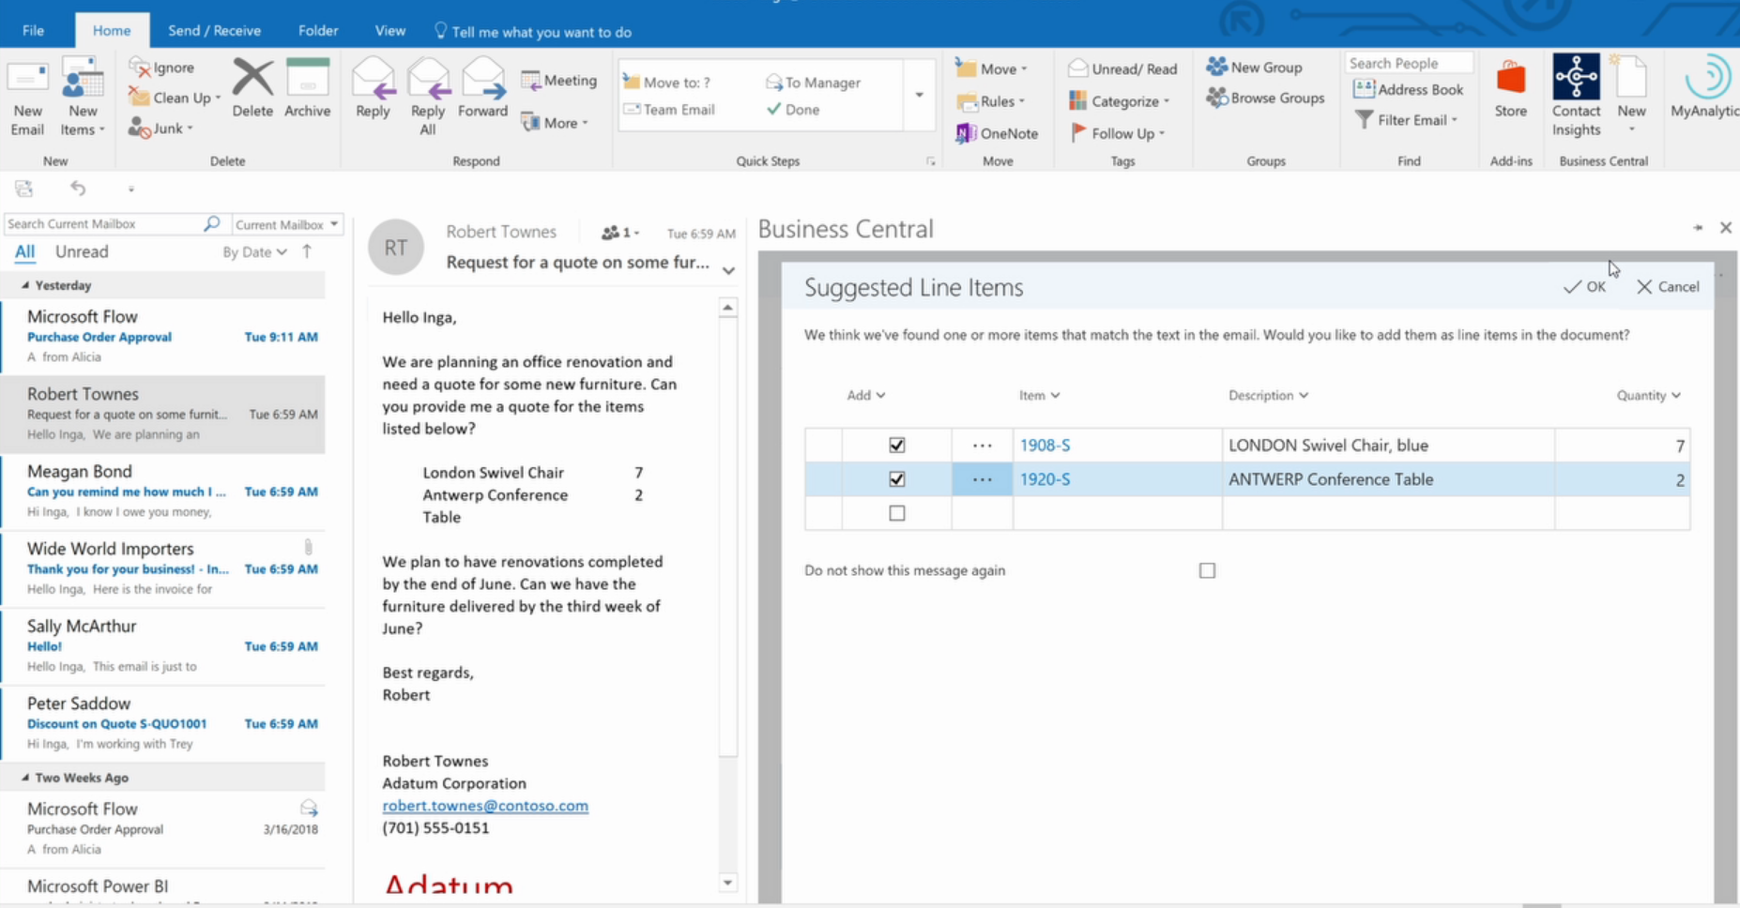
Task: Open the Move dropdown
Action: pyautogui.click(x=992, y=68)
